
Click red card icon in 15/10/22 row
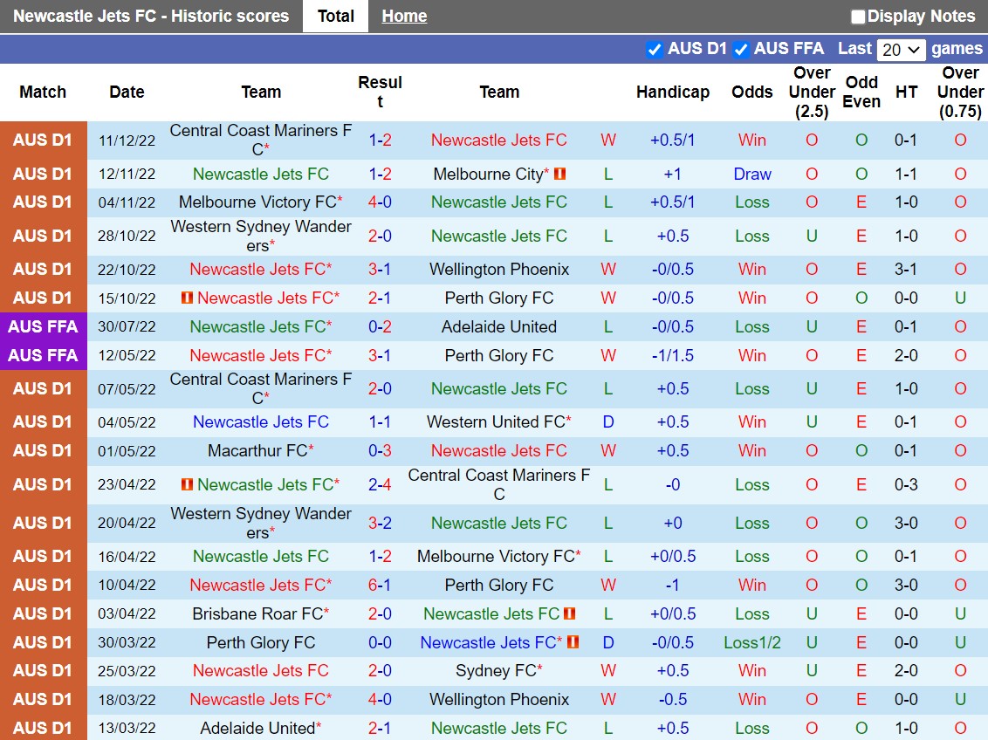pos(187,298)
